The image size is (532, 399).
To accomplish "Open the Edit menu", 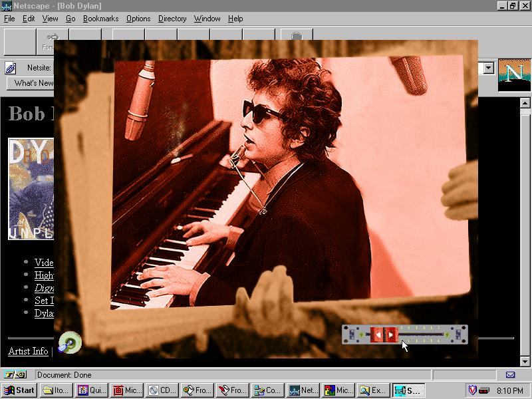I will coord(29,19).
